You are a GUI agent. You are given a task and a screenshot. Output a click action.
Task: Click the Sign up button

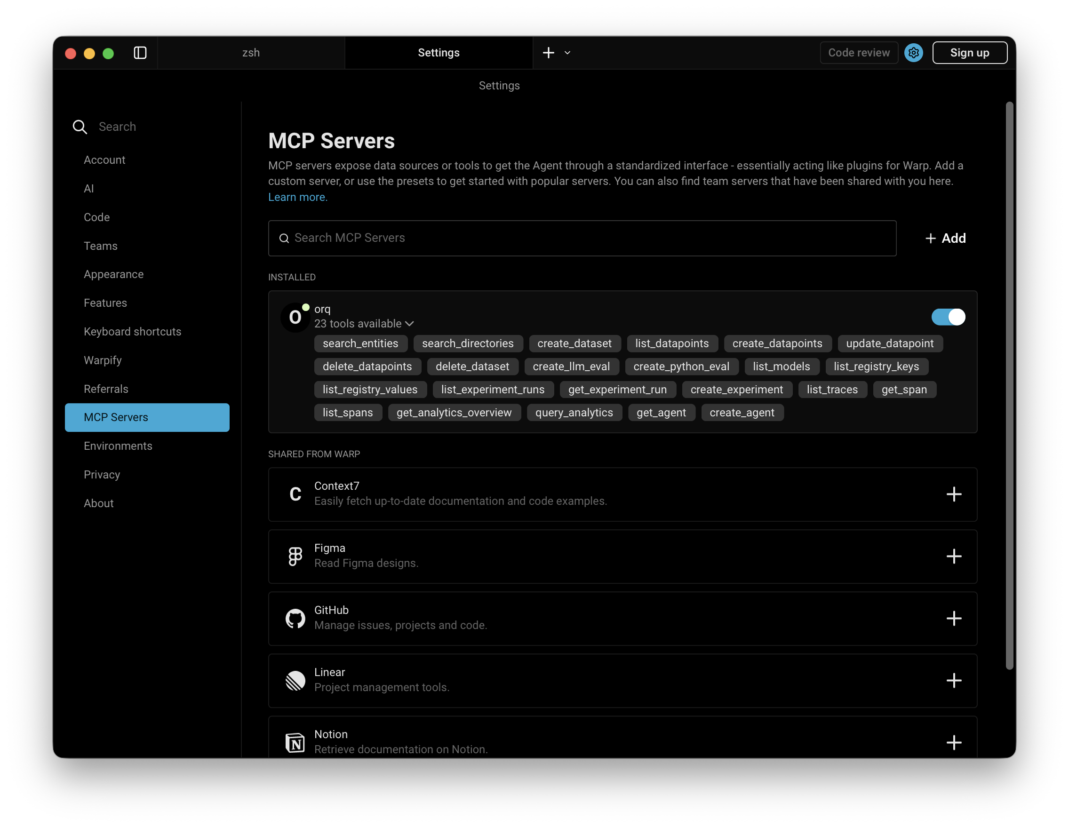[x=970, y=52]
